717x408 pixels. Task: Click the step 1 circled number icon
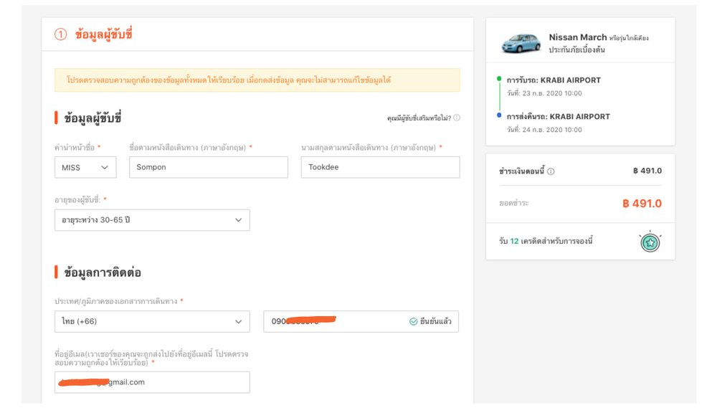[x=61, y=34]
